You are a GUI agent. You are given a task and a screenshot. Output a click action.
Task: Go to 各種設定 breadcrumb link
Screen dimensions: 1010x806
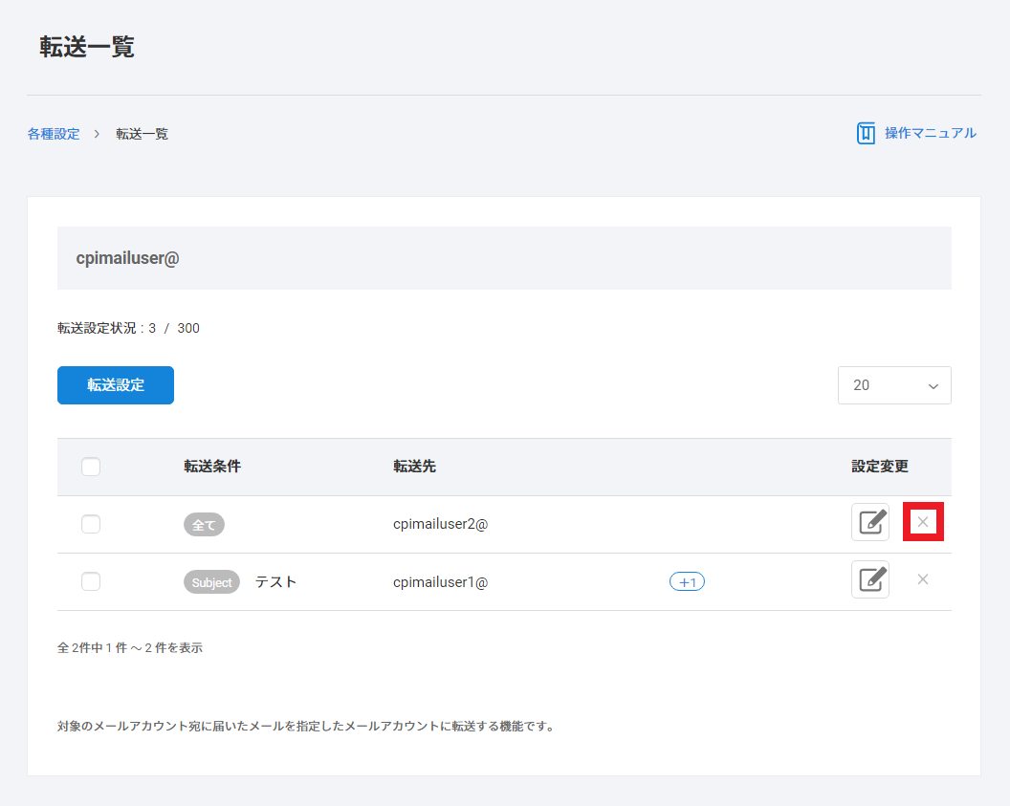point(54,134)
